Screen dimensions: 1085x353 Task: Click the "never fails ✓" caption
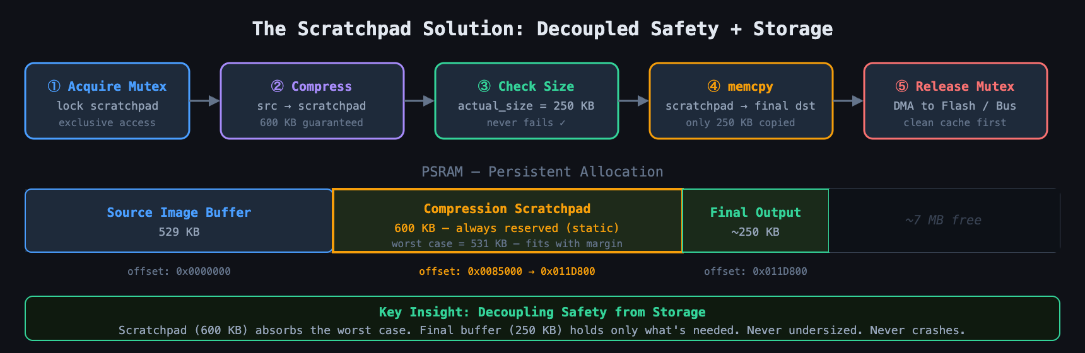click(x=526, y=123)
